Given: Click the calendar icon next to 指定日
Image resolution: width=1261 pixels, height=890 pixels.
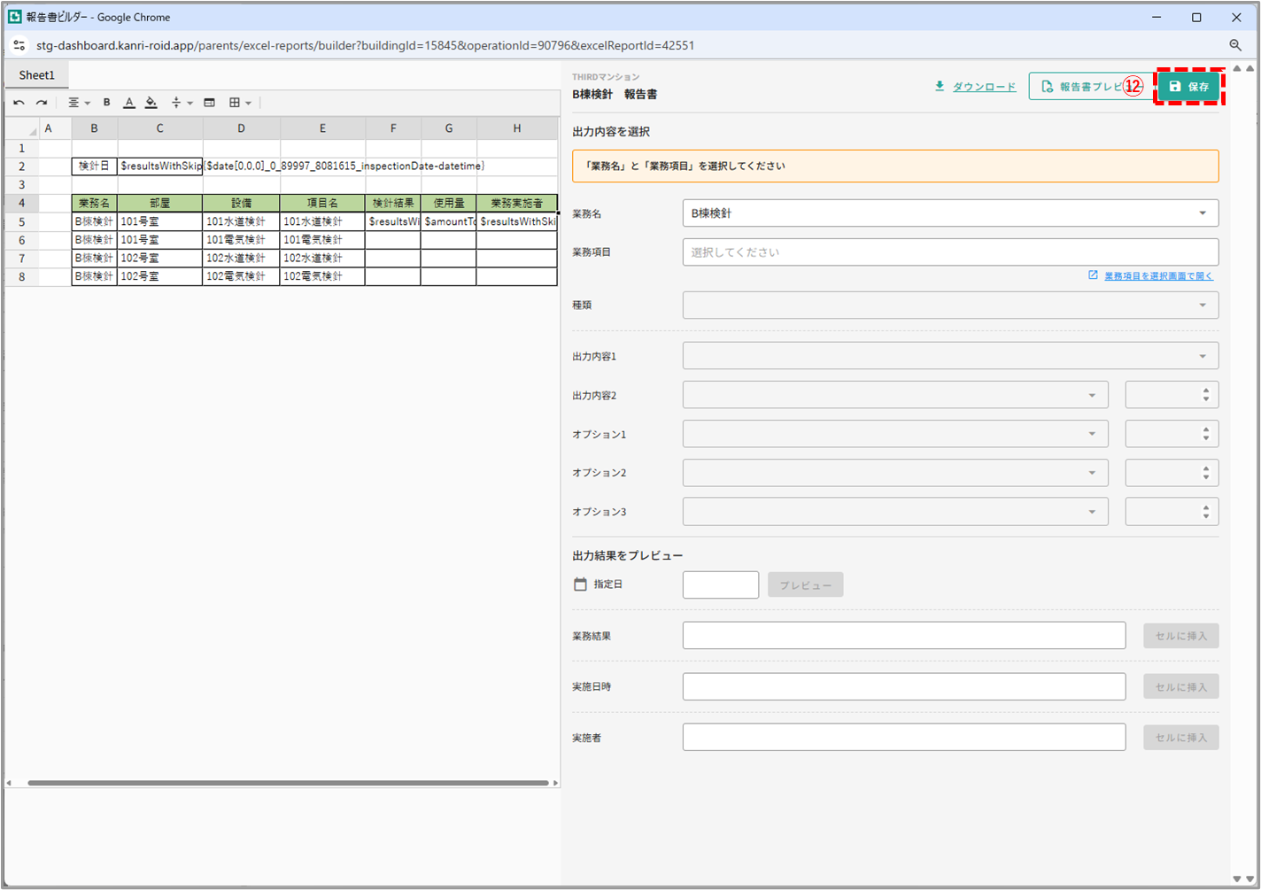Looking at the screenshot, I should 580,584.
